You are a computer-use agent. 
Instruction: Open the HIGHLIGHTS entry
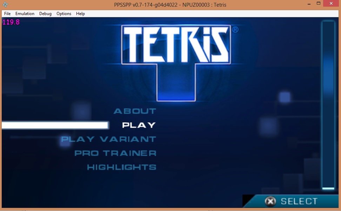(121, 167)
